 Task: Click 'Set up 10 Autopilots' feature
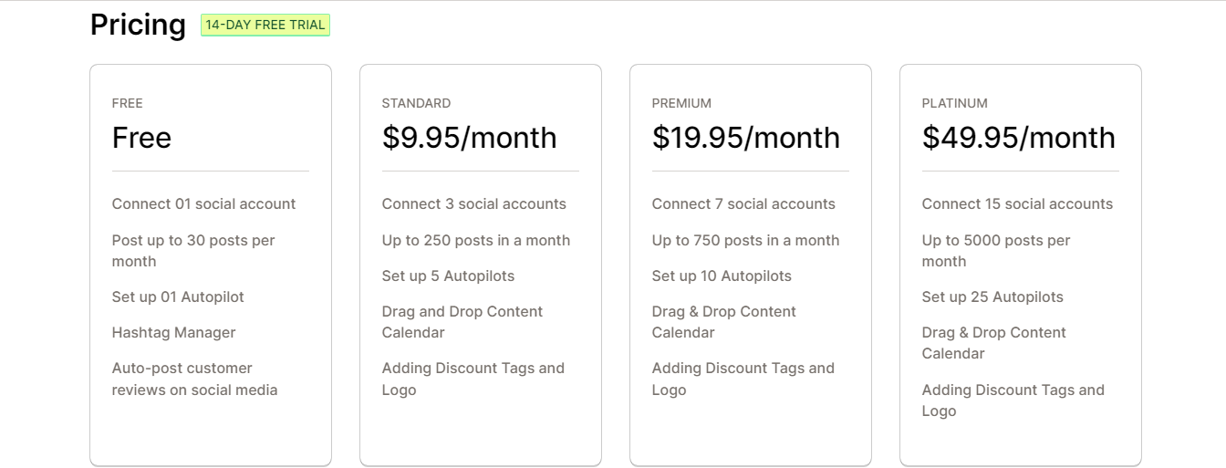click(722, 276)
